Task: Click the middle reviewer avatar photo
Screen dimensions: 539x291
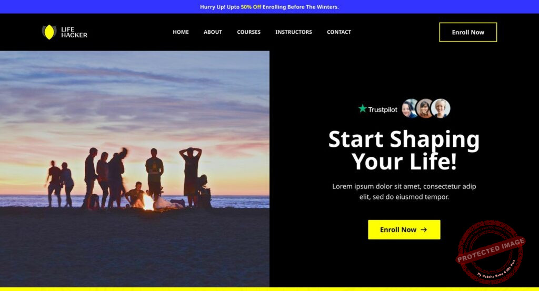Action: click(x=425, y=108)
